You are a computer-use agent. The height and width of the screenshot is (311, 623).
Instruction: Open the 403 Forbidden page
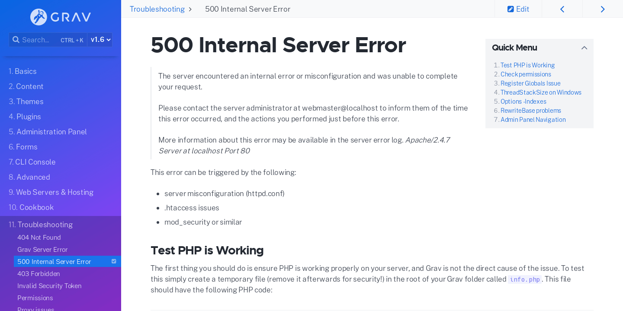[39, 274]
